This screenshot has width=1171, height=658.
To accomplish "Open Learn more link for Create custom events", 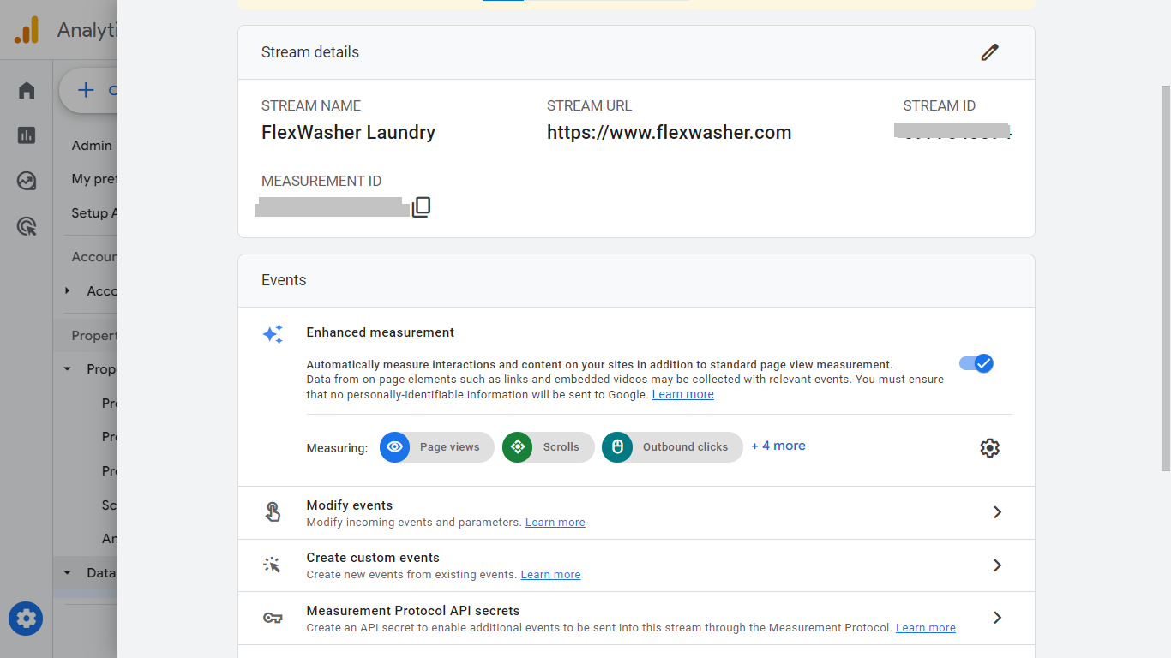I will [550, 574].
